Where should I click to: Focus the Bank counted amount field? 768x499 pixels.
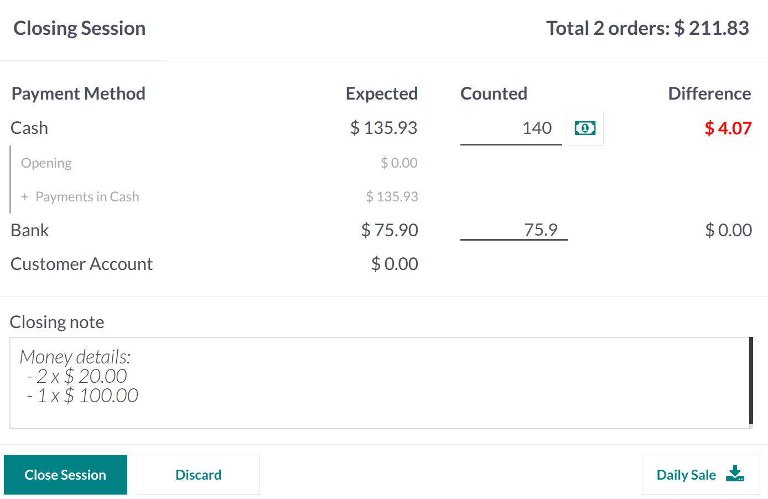coord(513,230)
